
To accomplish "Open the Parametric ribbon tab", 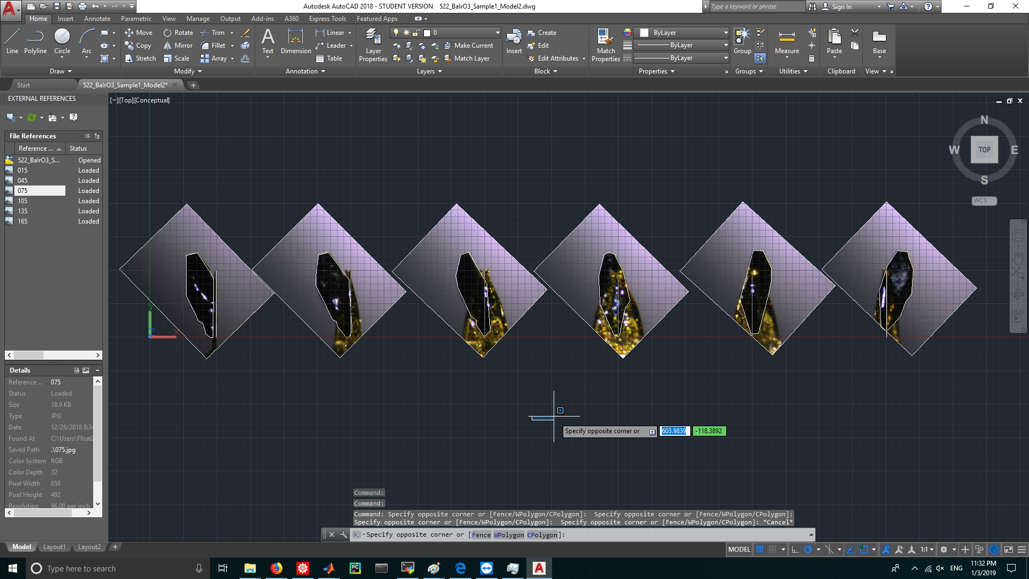I will (x=136, y=19).
